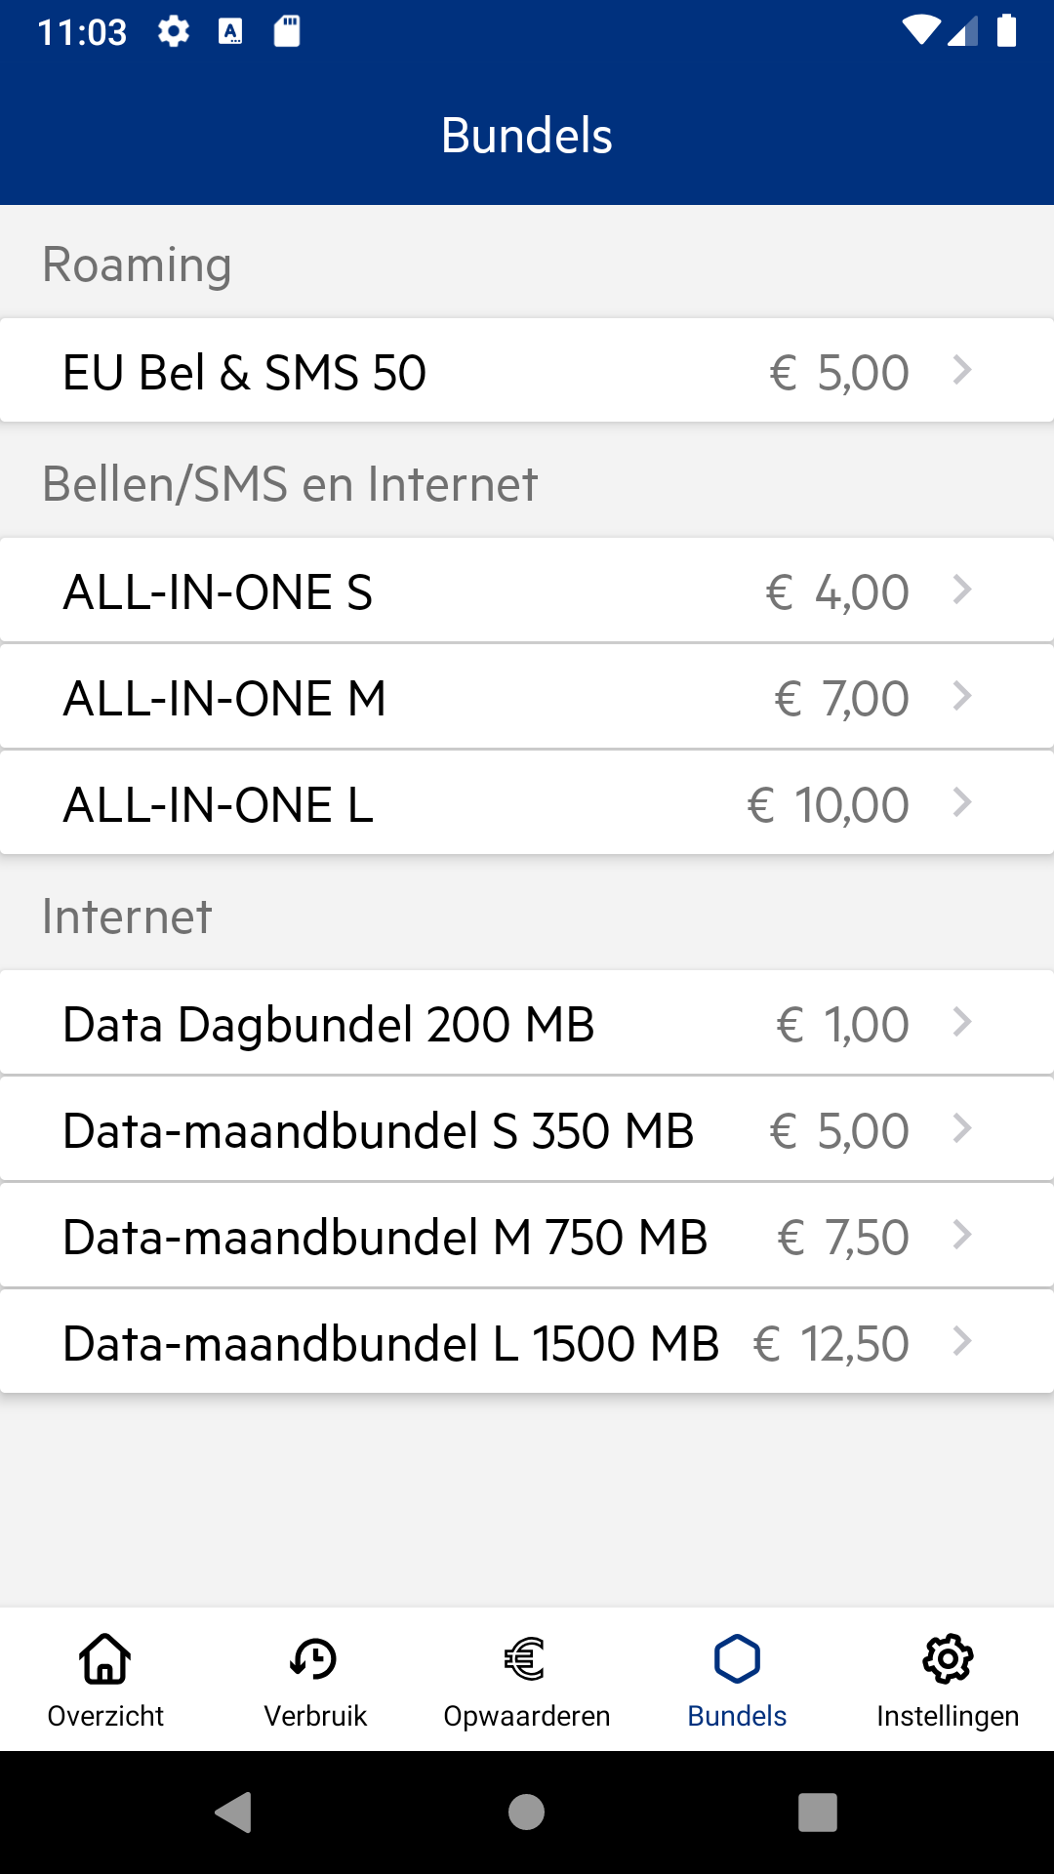Open the Verbruik usage history icon
Screen dimensions: 1054x1874
314,1658
